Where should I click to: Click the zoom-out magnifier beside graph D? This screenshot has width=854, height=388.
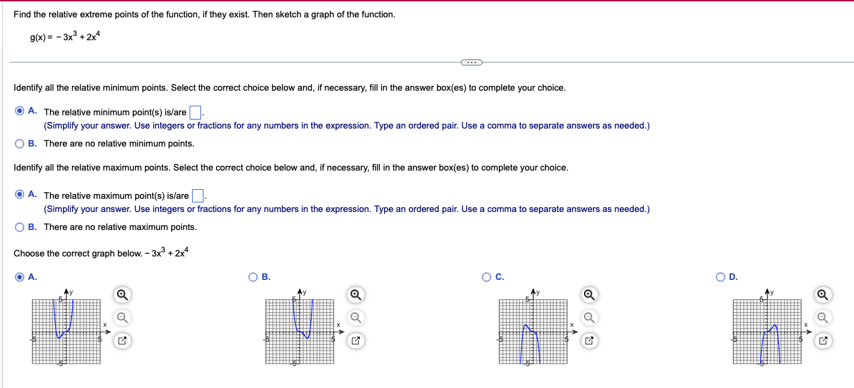pyautogui.click(x=823, y=317)
